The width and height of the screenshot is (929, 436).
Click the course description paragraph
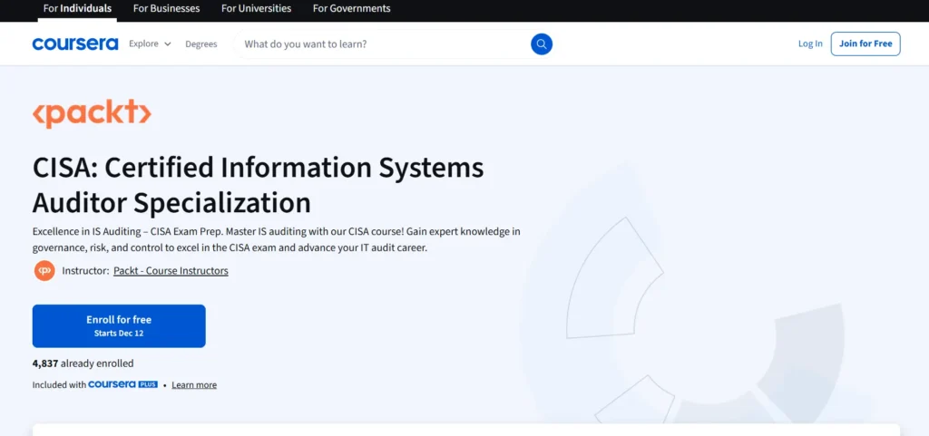coord(276,239)
